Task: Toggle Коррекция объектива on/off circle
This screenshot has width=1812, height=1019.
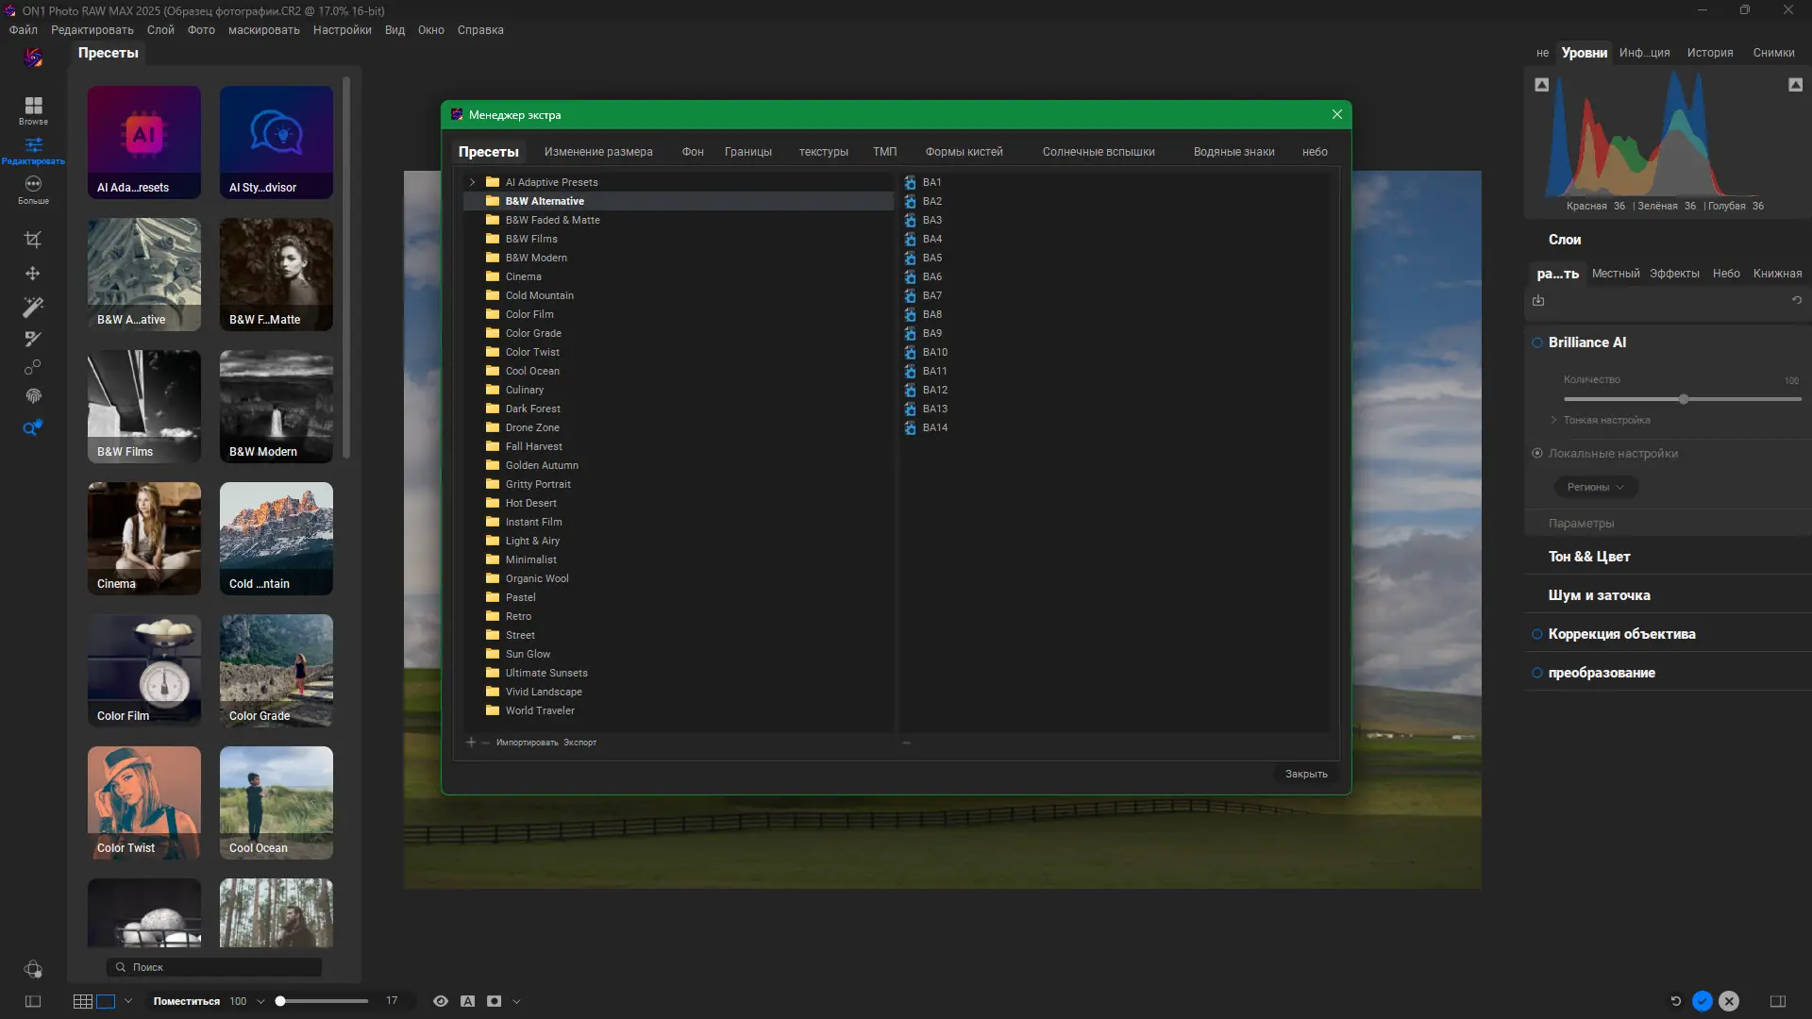Action: [x=1537, y=634]
